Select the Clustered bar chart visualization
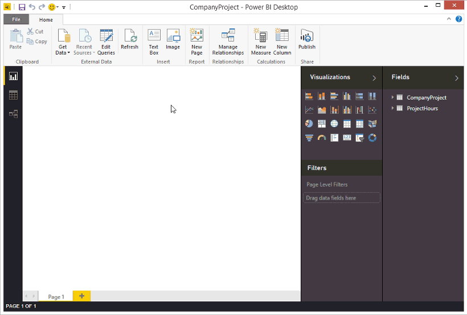The height and width of the screenshot is (315, 467). point(334,96)
